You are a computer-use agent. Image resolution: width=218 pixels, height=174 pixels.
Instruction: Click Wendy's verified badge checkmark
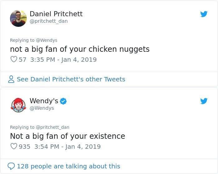tap(63, 101)
